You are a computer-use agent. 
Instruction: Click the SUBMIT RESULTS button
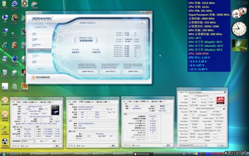point(88,72)
